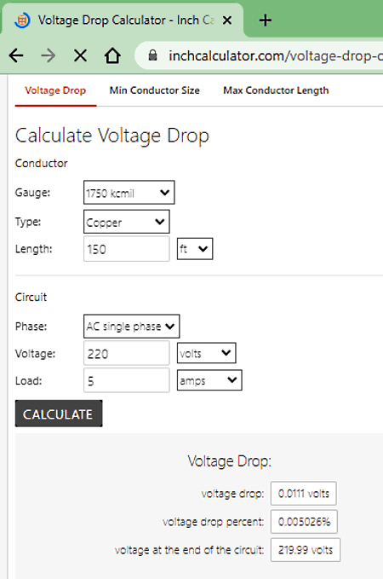Image resolution: width=383 pixels, height=579 pixels.
Task: Click the browser forward arrow
Action: click(x=49, y=55)
